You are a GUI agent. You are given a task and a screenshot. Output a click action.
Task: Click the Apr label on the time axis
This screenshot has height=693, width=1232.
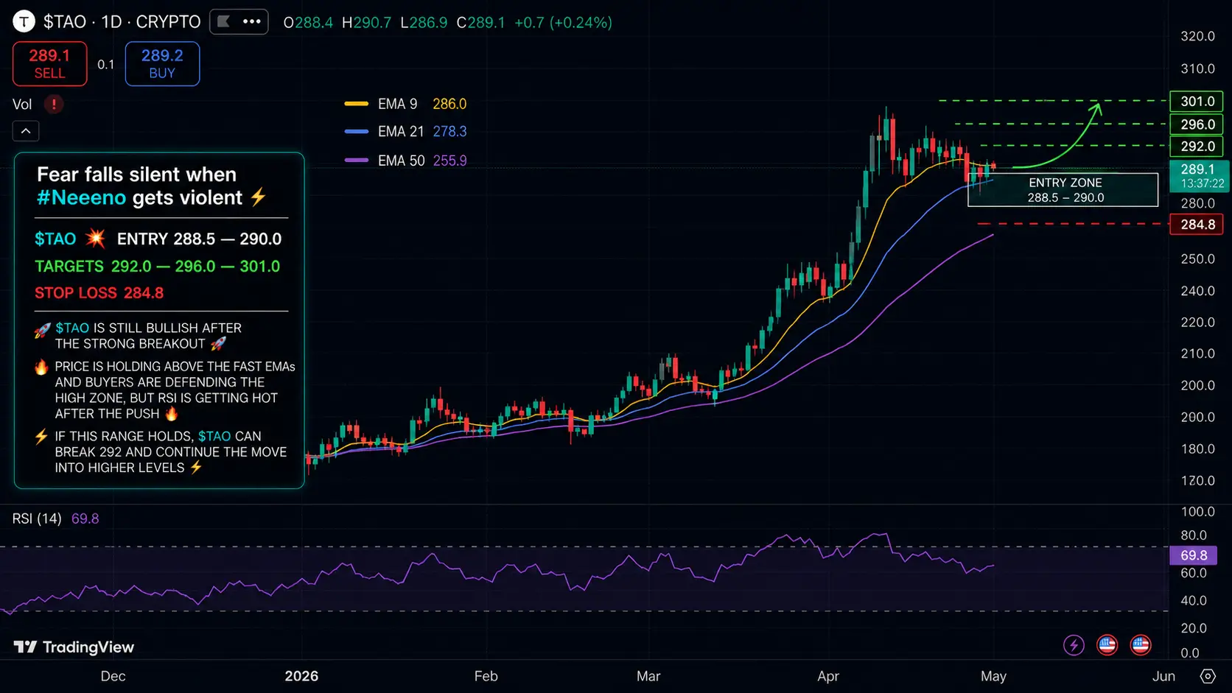828,676
